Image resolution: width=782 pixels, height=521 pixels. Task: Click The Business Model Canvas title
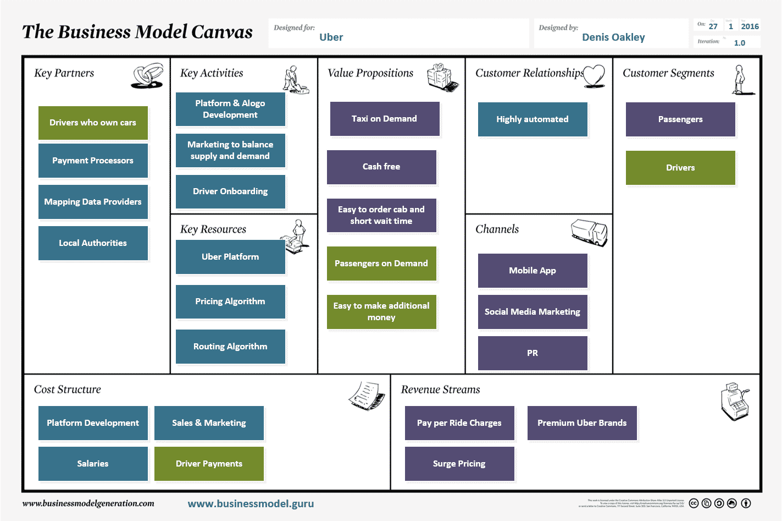coord(137,32)
